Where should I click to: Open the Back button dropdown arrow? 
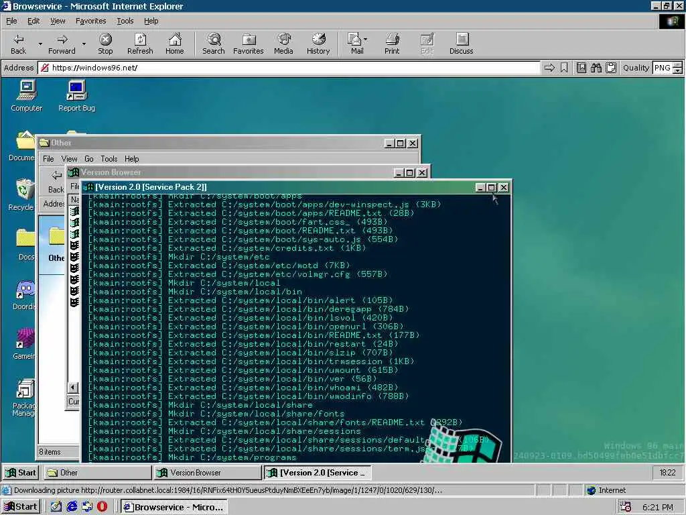(40, 44)
